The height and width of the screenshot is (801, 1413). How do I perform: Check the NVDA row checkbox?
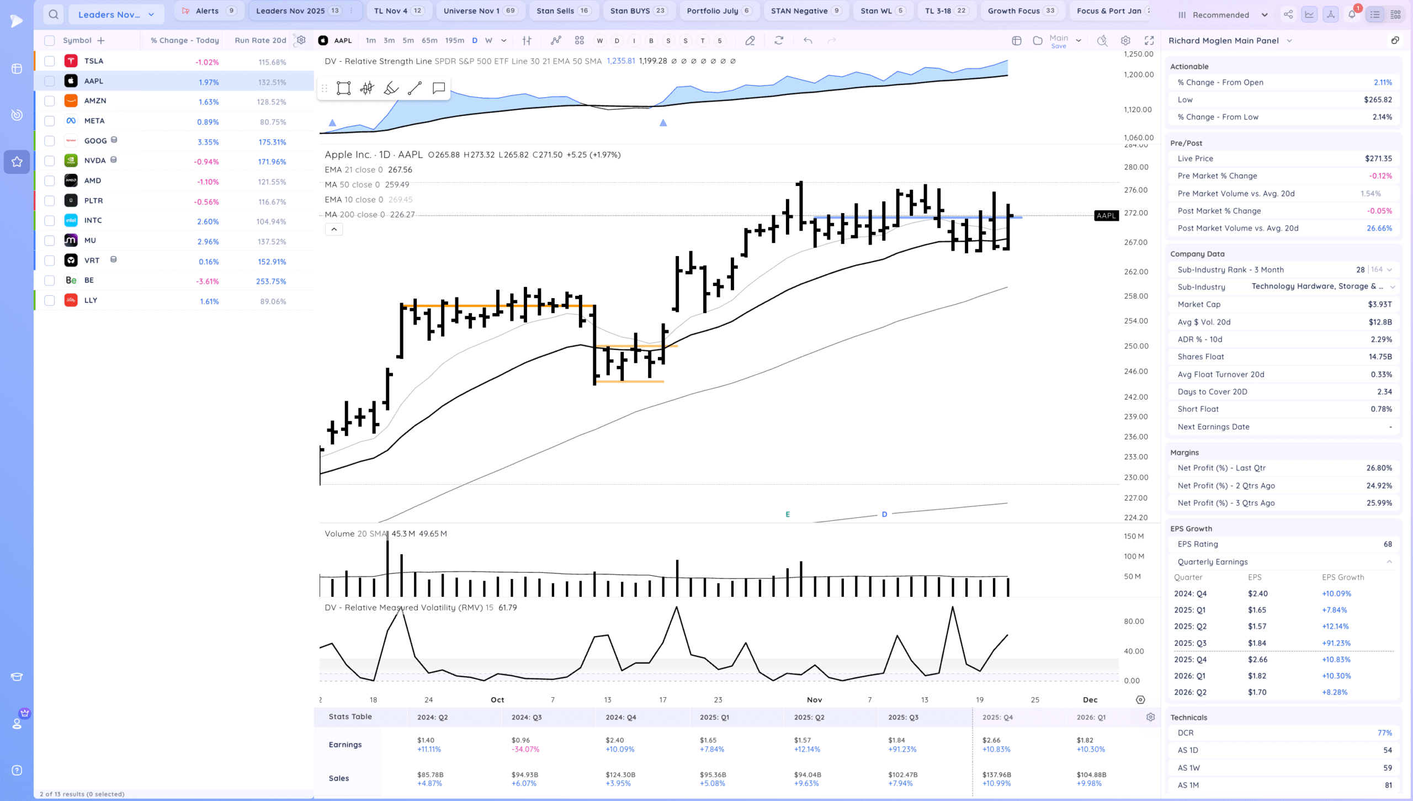(50, 161)
